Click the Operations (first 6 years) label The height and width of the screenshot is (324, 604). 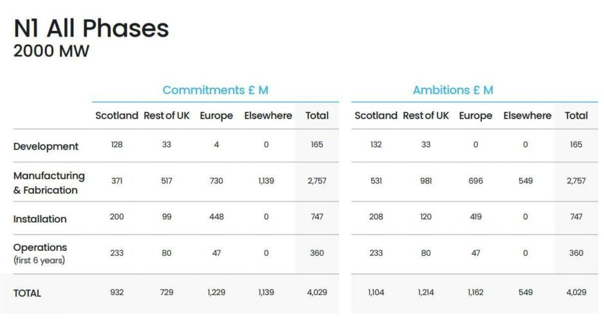pos(40,253)
